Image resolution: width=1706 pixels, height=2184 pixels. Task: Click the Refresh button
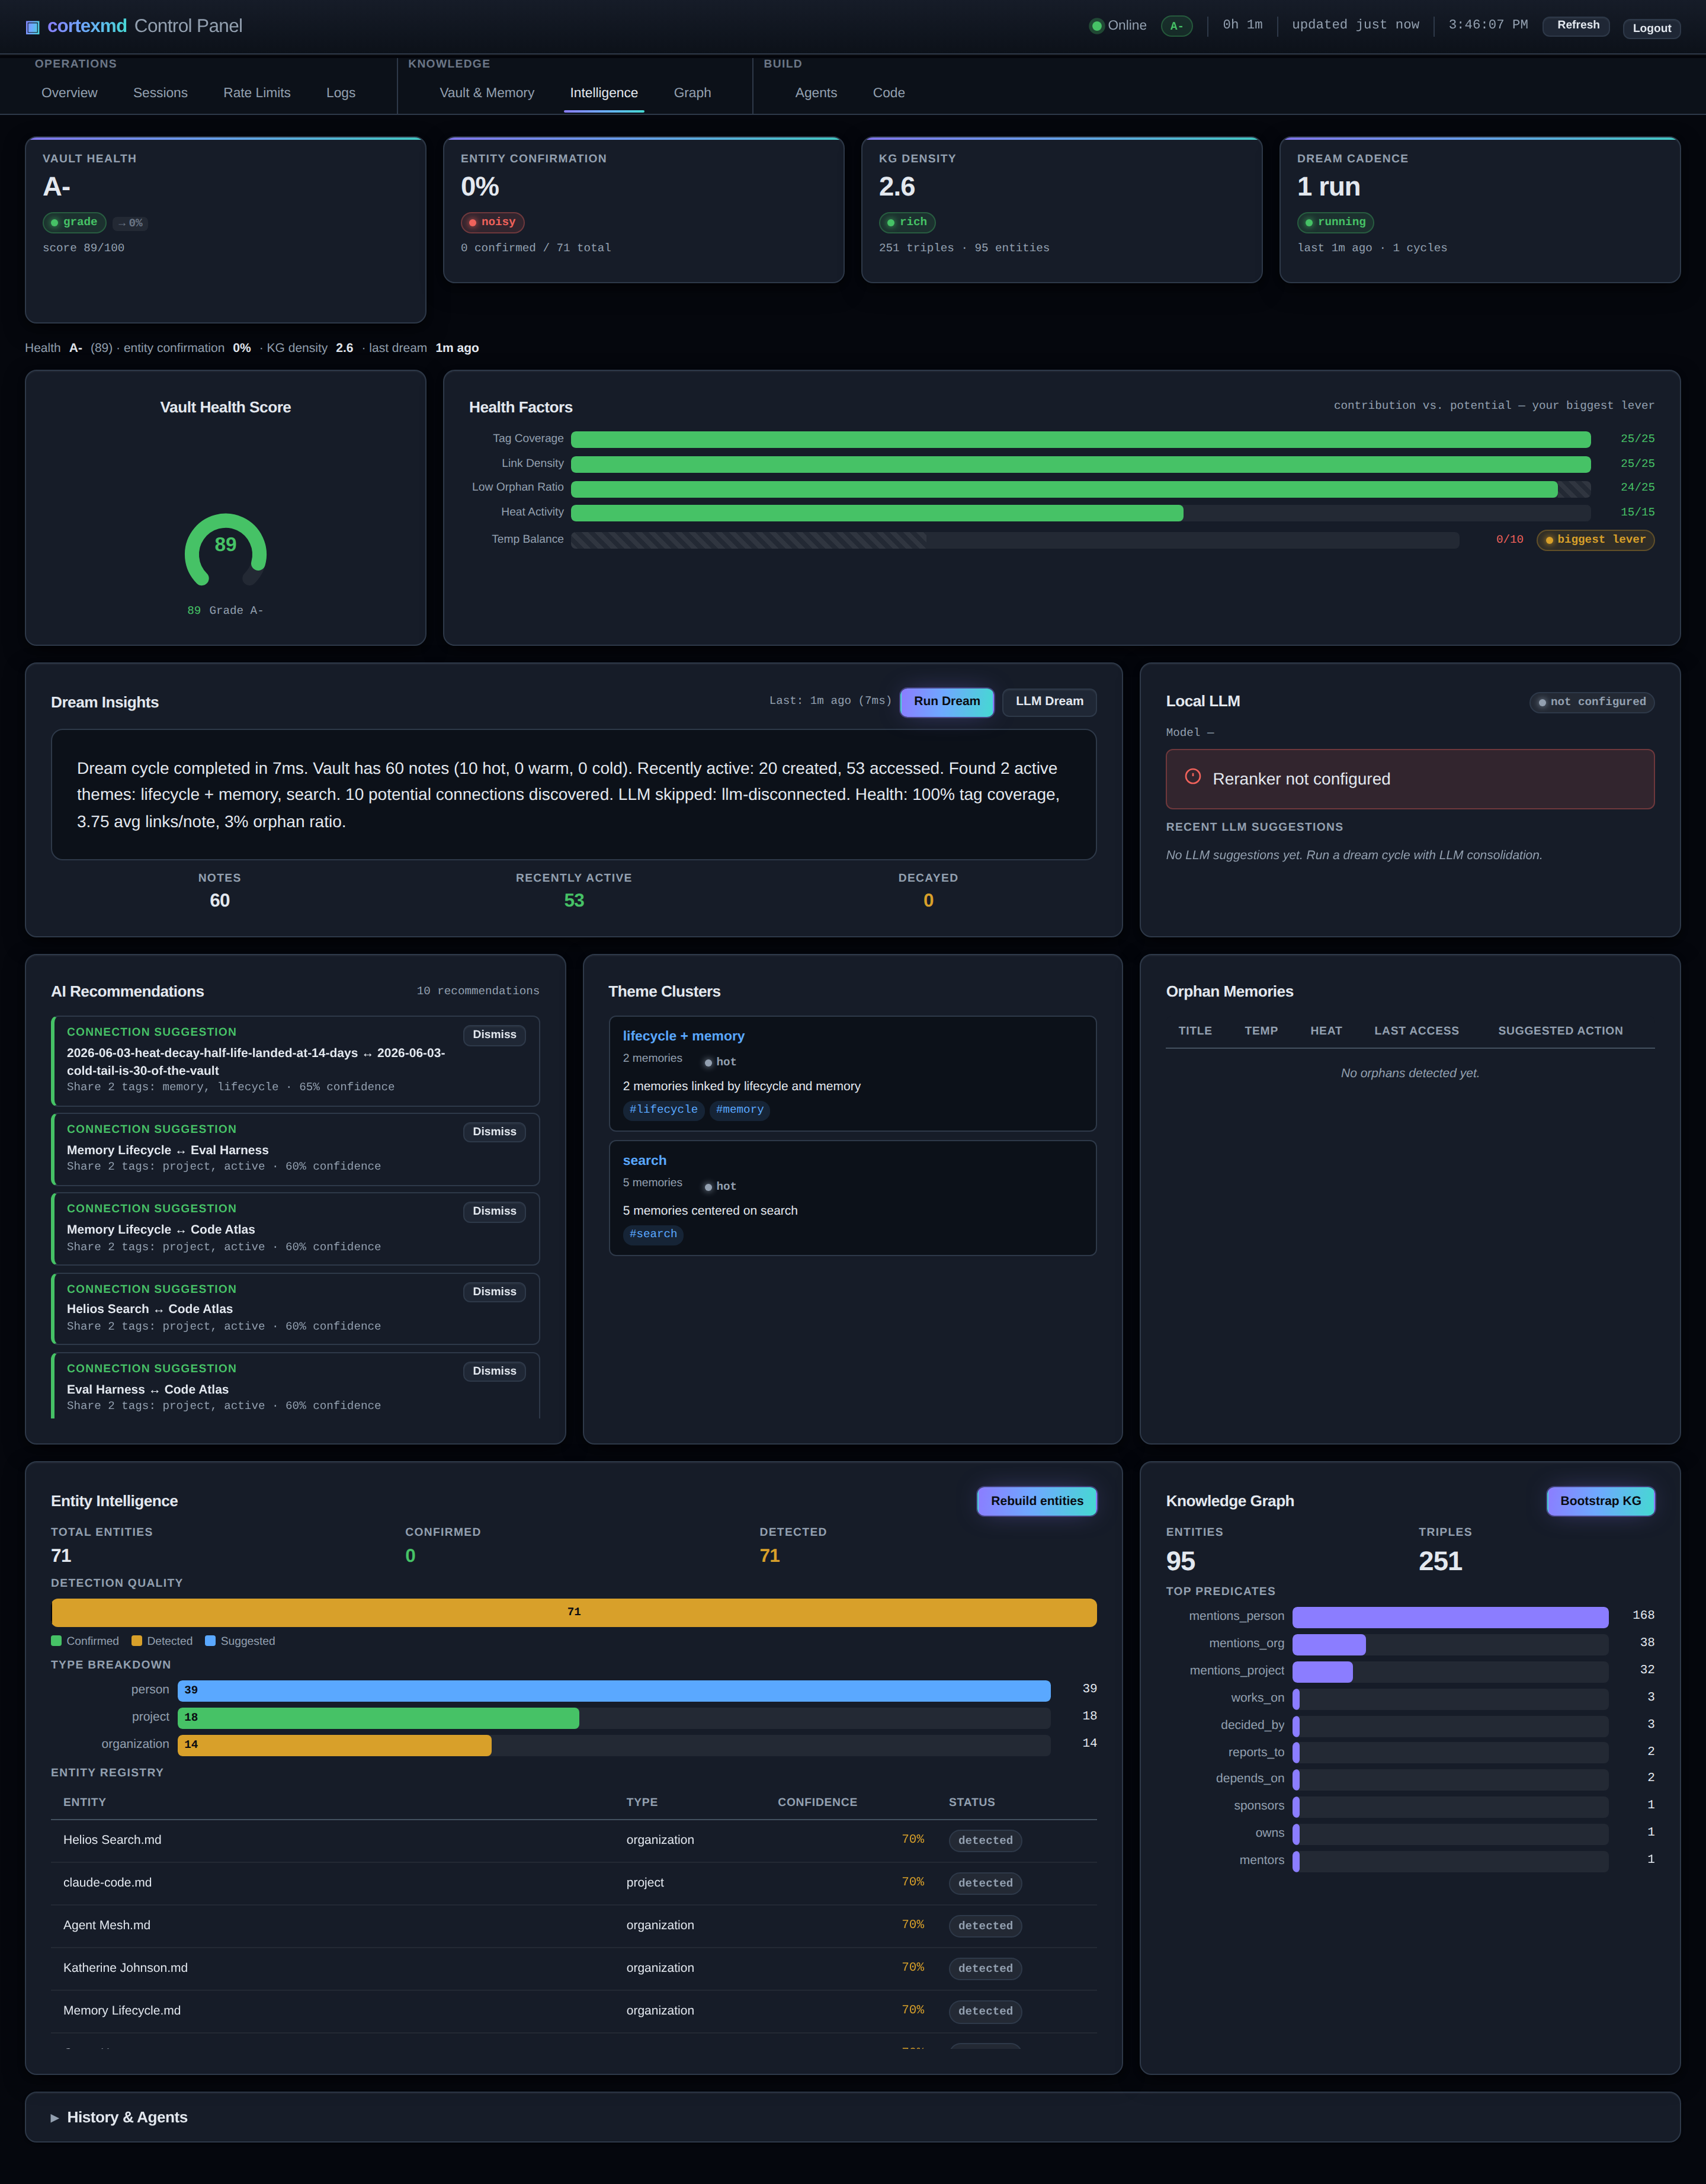click(x=1577, y=26)
